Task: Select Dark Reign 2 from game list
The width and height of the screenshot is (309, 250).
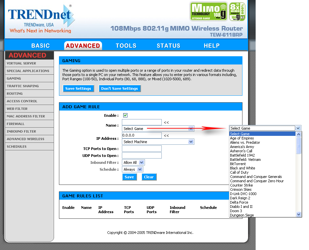Action: 263,198
